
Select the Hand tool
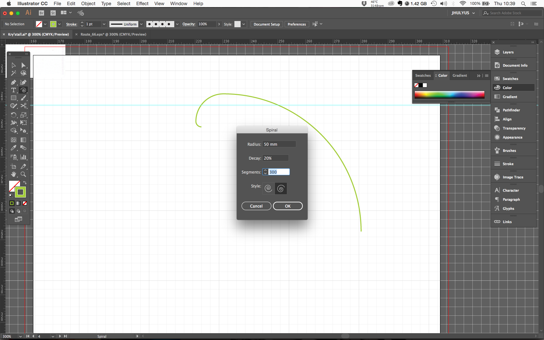[x=14, y=174]
